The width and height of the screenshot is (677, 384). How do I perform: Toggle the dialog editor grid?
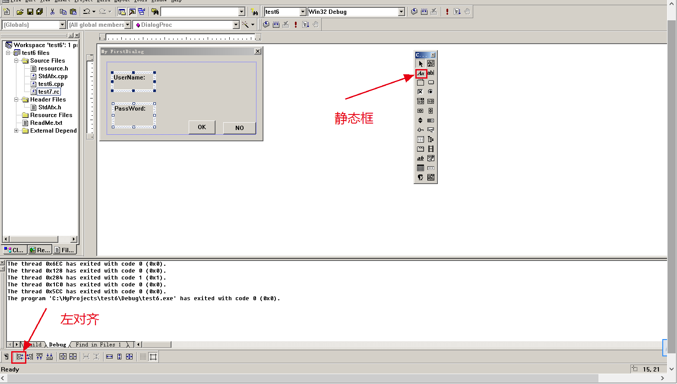143,357
